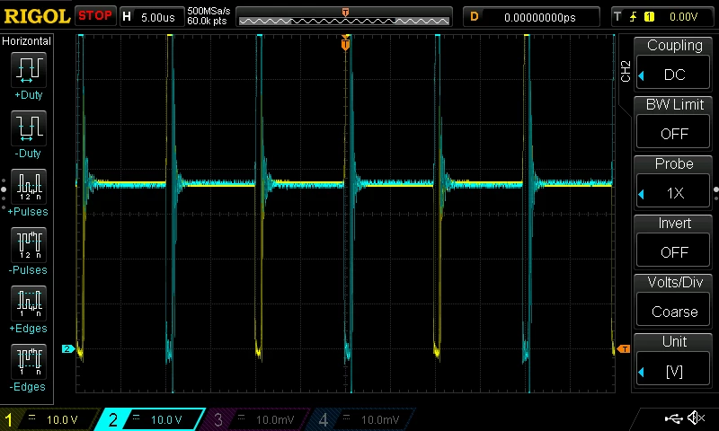This screenshot has width=719, height=431.
Task: Click the D delay label icon
Action: pyautogui.click(x=475, y=17)
